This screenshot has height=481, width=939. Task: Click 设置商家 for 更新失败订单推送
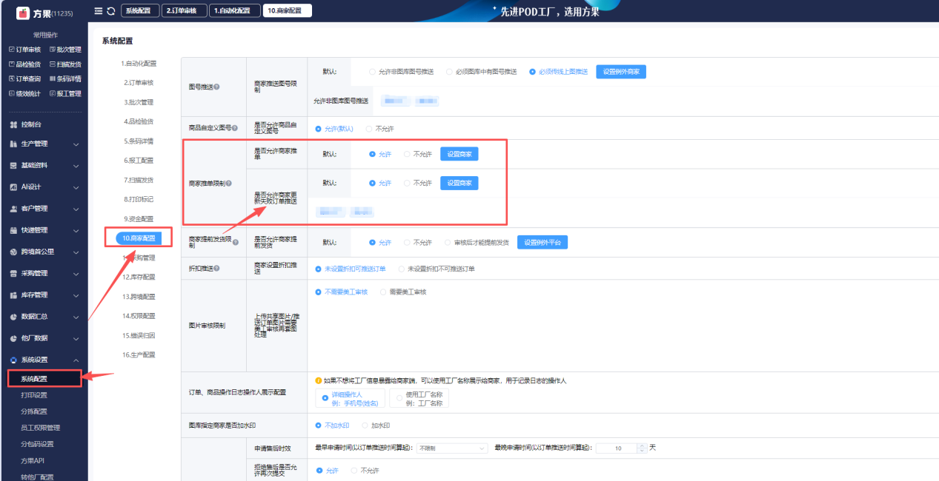(x=459, y=183)
